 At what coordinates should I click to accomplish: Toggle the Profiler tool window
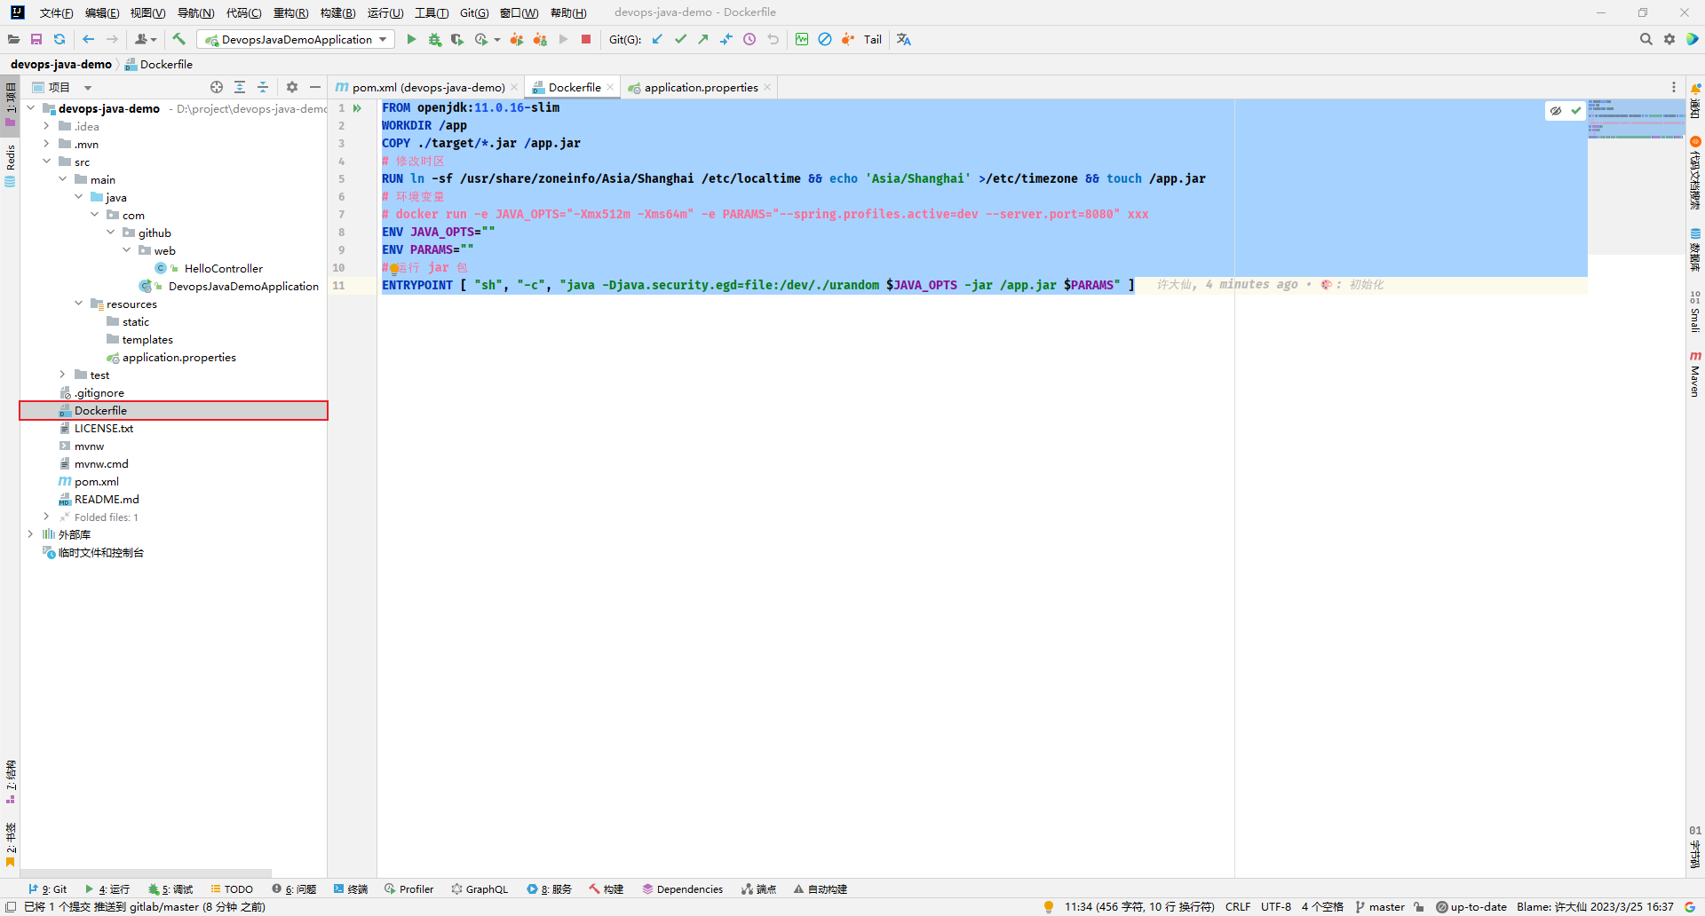point(408,889)
